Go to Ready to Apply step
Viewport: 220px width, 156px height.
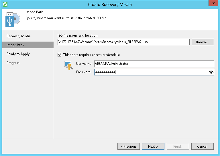pos(18,54)
